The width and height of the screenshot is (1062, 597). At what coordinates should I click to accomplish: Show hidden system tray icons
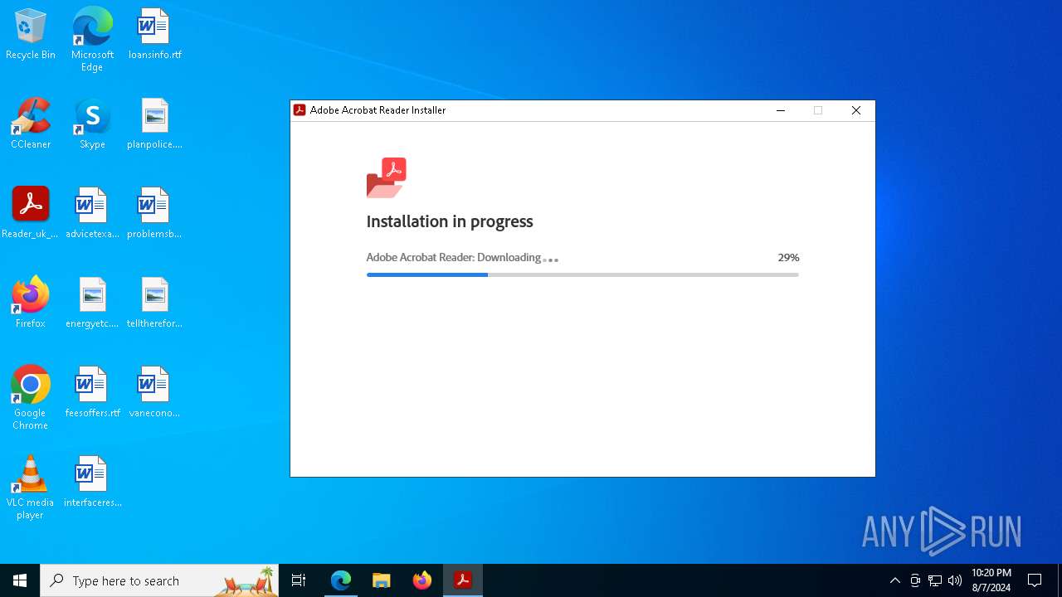894,580
